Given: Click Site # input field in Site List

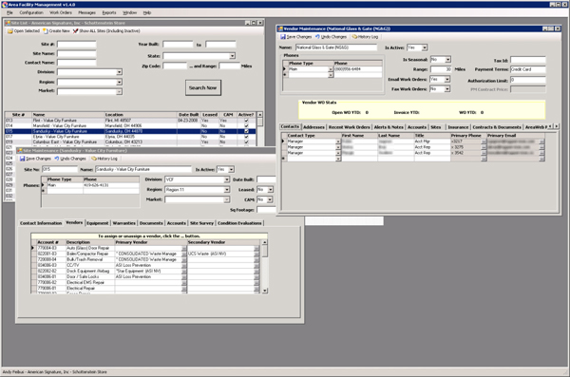Looking at the screenshot, I should click(77, 45).
